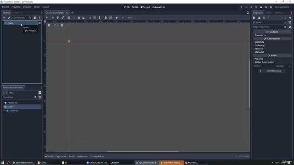Enable distraction-free mode with the expand icon
The image size is (294, 165).
click(248, 13)
